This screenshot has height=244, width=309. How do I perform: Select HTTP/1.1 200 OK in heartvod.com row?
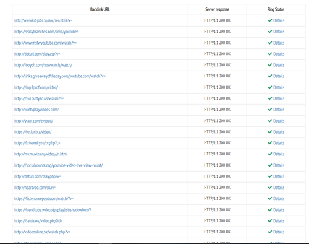(x=217, y=188)
